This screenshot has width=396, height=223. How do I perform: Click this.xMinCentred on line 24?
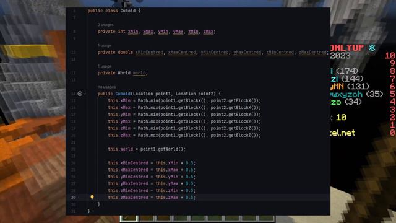(128, 163)
